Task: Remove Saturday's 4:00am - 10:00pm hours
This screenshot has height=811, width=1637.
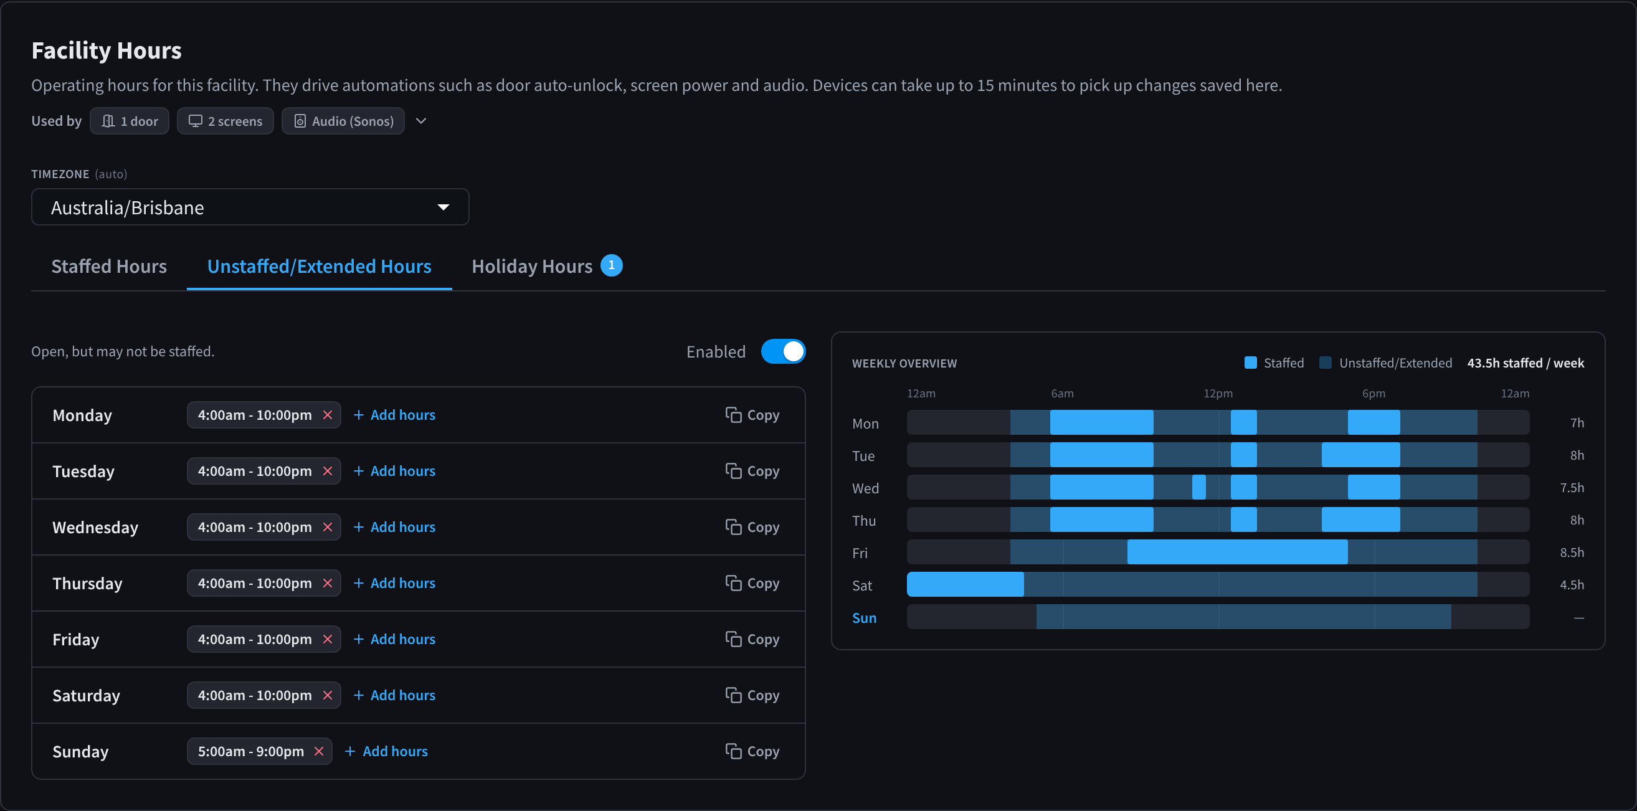Action: tap(327, 695)
